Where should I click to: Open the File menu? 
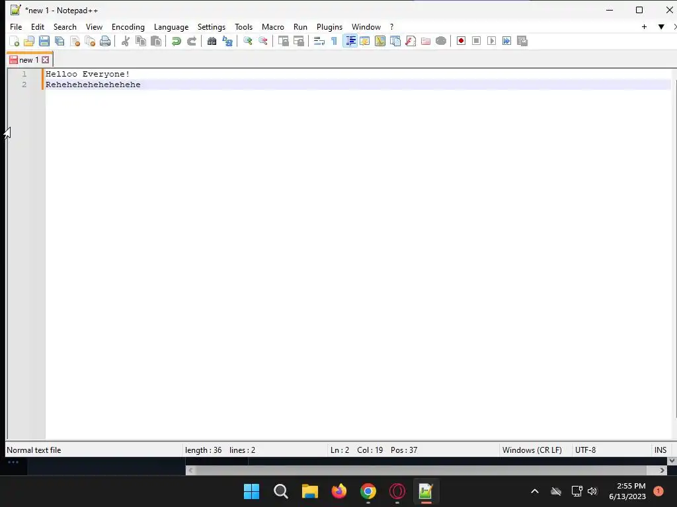[16, 26]
